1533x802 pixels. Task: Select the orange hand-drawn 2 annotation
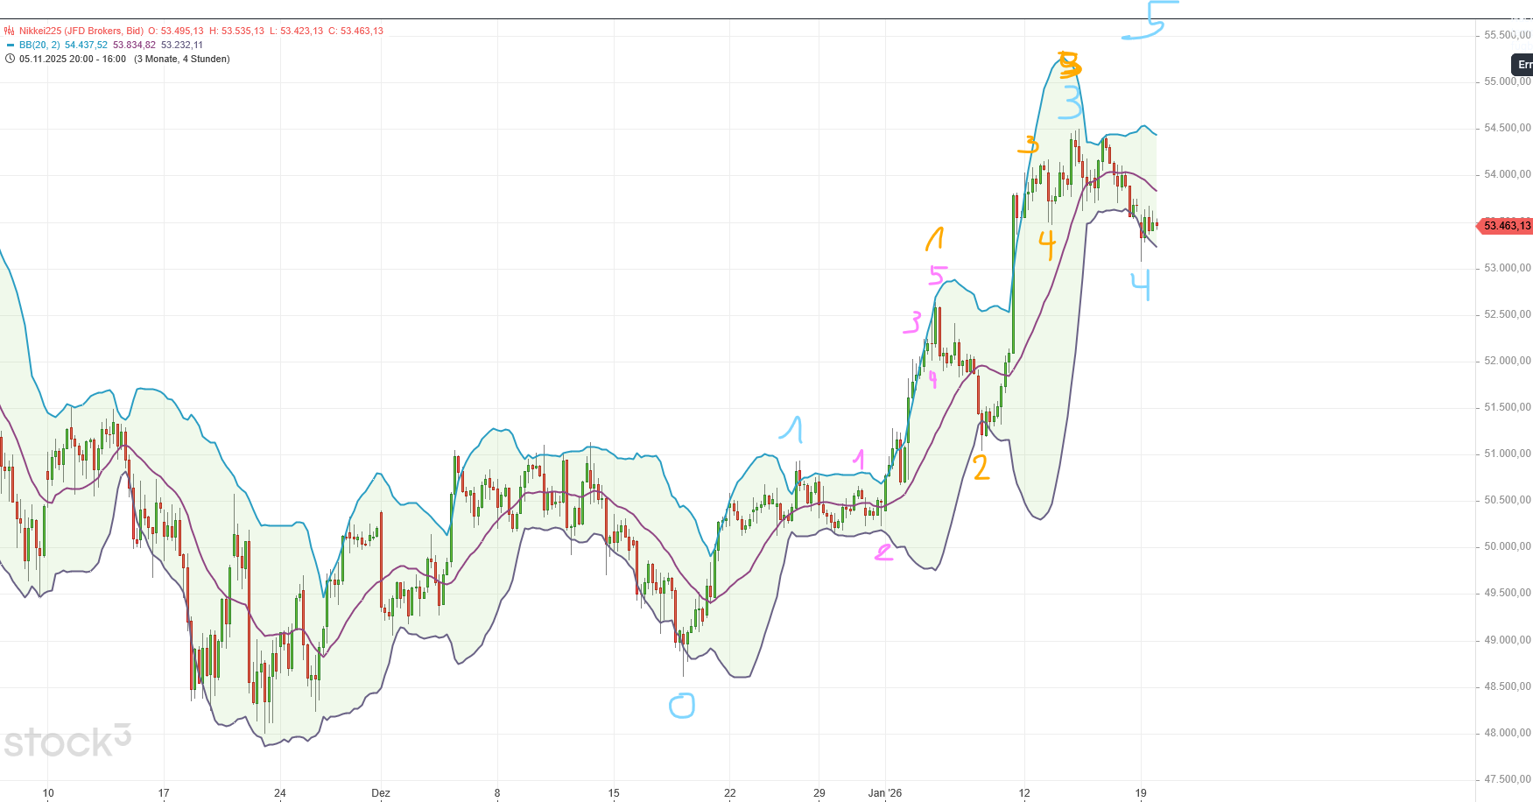pos(981,468)
